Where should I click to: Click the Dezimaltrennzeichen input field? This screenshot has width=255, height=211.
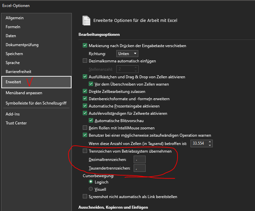(139, 160)
